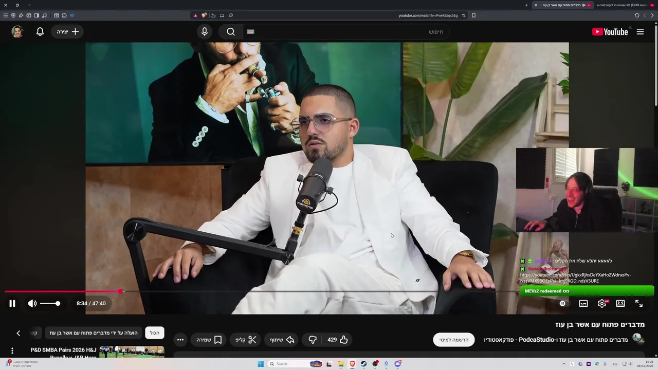Open Brave browser from the taskbar

(x=352, y=364)
